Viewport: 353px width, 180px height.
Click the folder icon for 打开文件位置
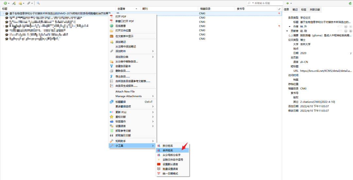tap(111, 30)
